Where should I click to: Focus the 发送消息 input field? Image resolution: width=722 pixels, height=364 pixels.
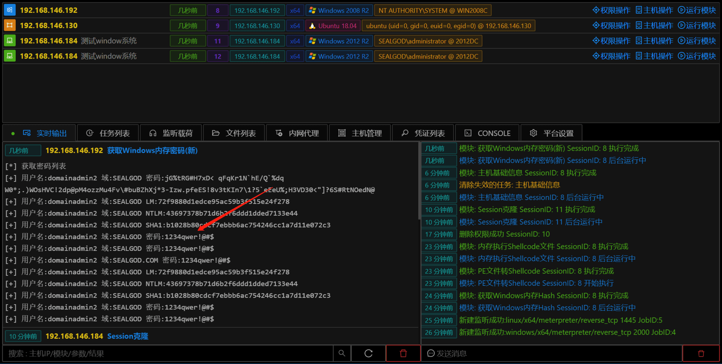(x=552, y=353)
